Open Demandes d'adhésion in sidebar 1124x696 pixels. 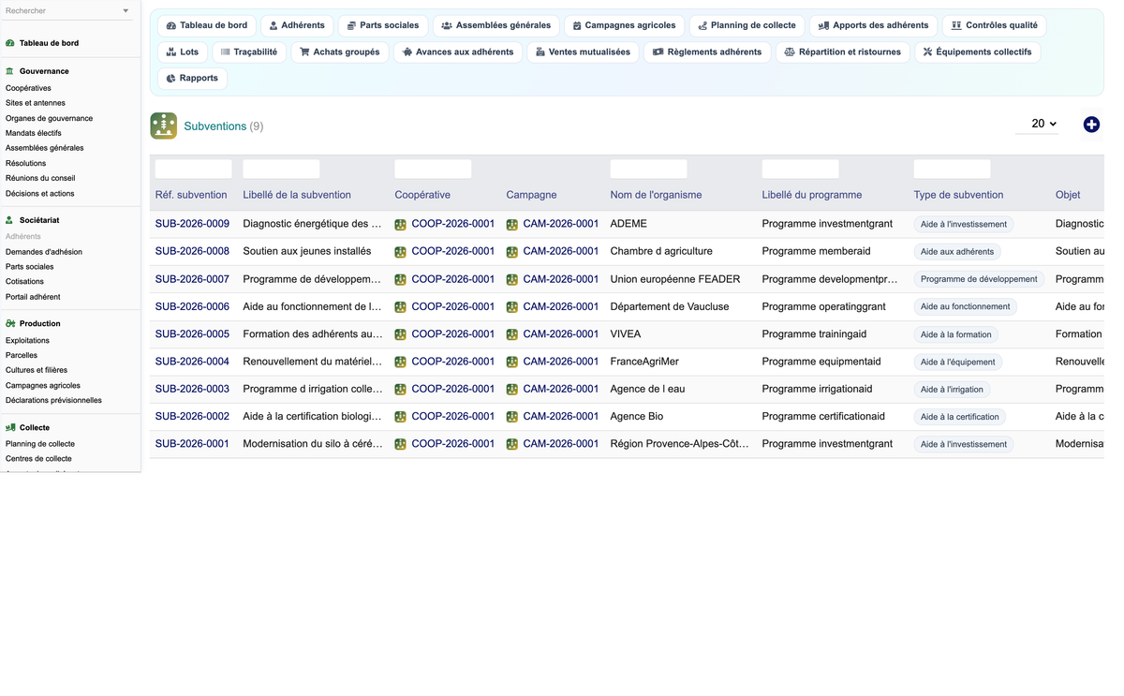click(44, 252)
